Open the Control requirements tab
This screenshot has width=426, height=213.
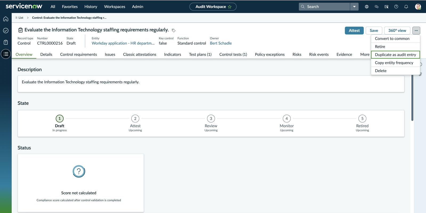pos(79,54)
